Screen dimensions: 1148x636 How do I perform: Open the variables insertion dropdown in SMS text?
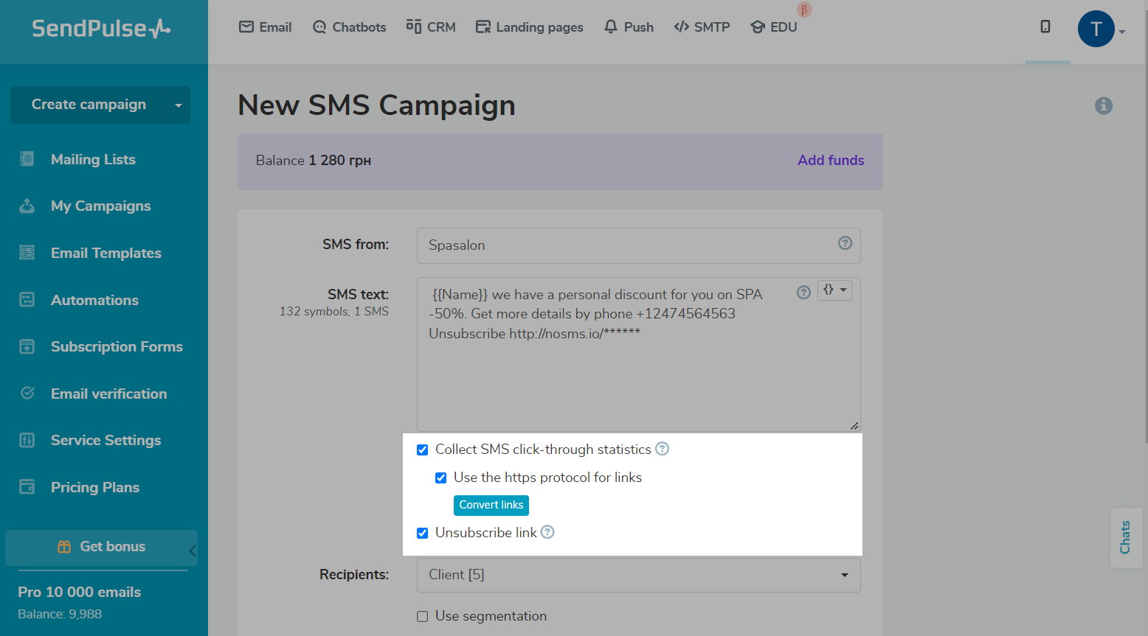pos(834,290)
